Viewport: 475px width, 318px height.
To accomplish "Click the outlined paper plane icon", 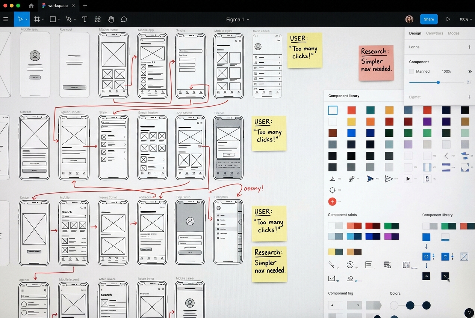I will click(x=389, y=179).
